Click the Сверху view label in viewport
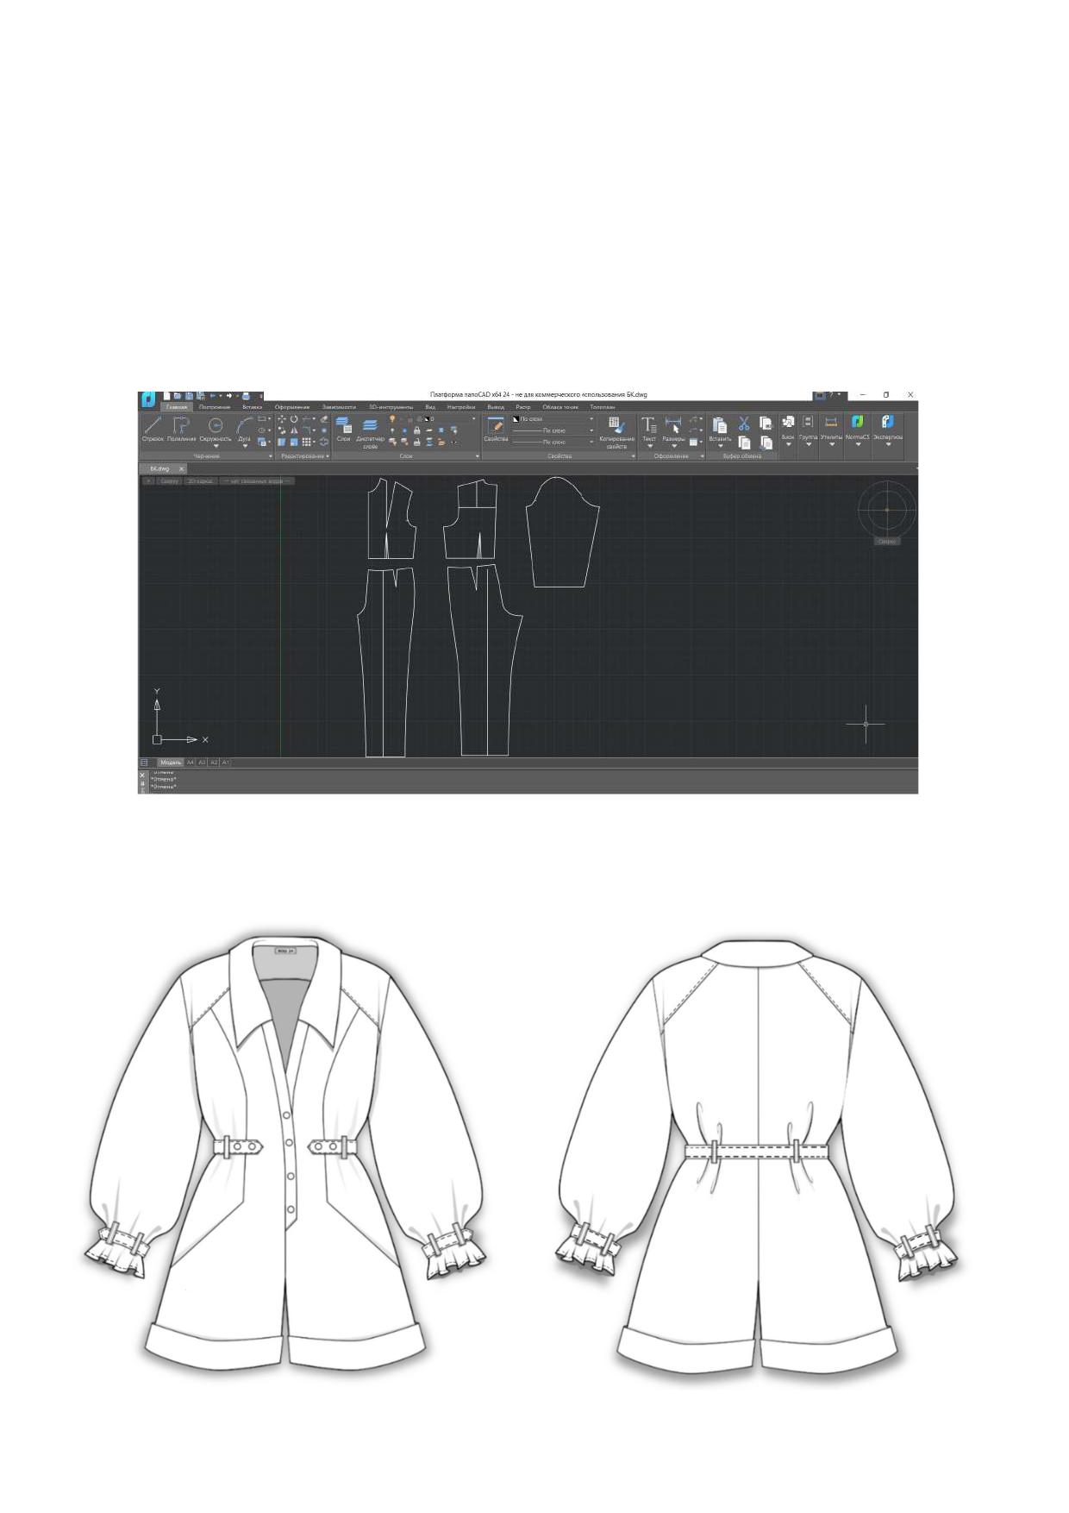This screenshot has width=1069, height=1513. [169, 481]
